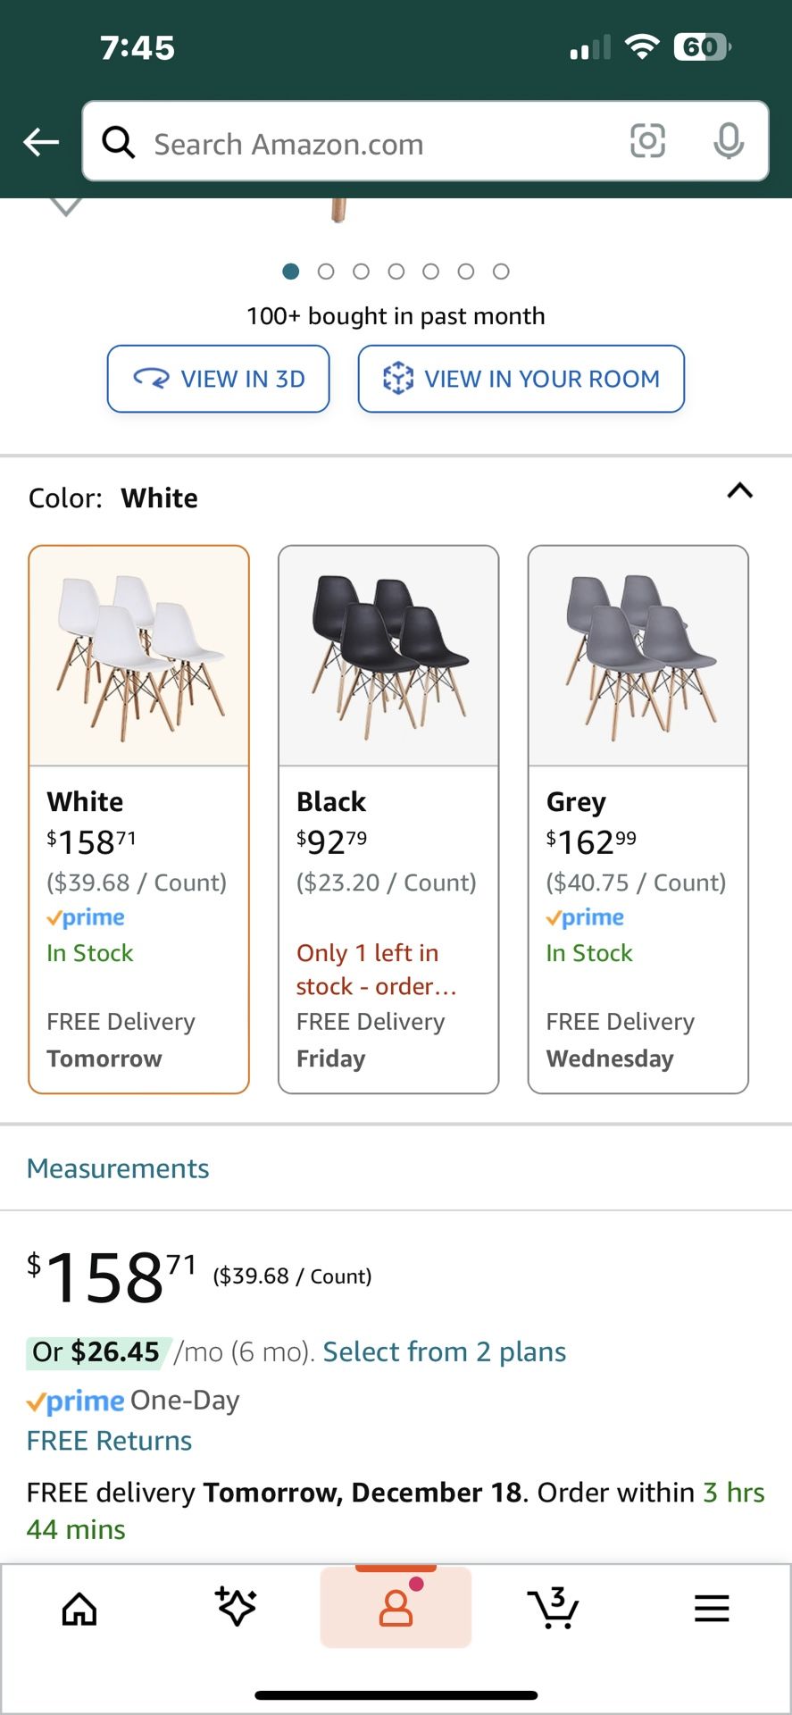Collapse the Color section with the chevron
This screenshot has width=792, height=1715.
739,490
